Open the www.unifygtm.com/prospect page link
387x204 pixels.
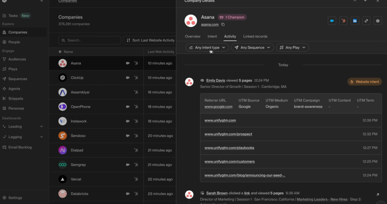228,134
